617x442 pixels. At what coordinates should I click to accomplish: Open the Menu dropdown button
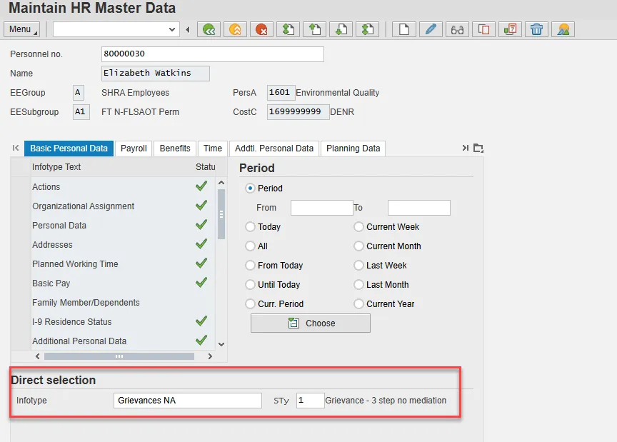pyautogui.click(x=22, y=29)
